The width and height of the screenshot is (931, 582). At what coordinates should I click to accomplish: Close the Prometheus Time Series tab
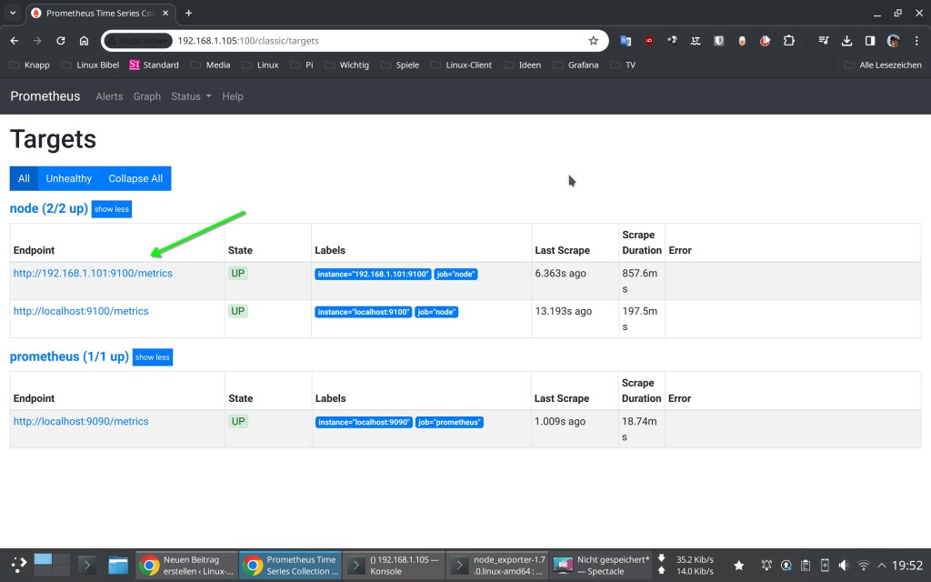tap(165, 13)
